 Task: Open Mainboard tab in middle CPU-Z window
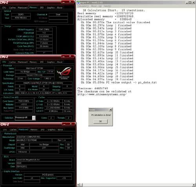pos(23,62)
